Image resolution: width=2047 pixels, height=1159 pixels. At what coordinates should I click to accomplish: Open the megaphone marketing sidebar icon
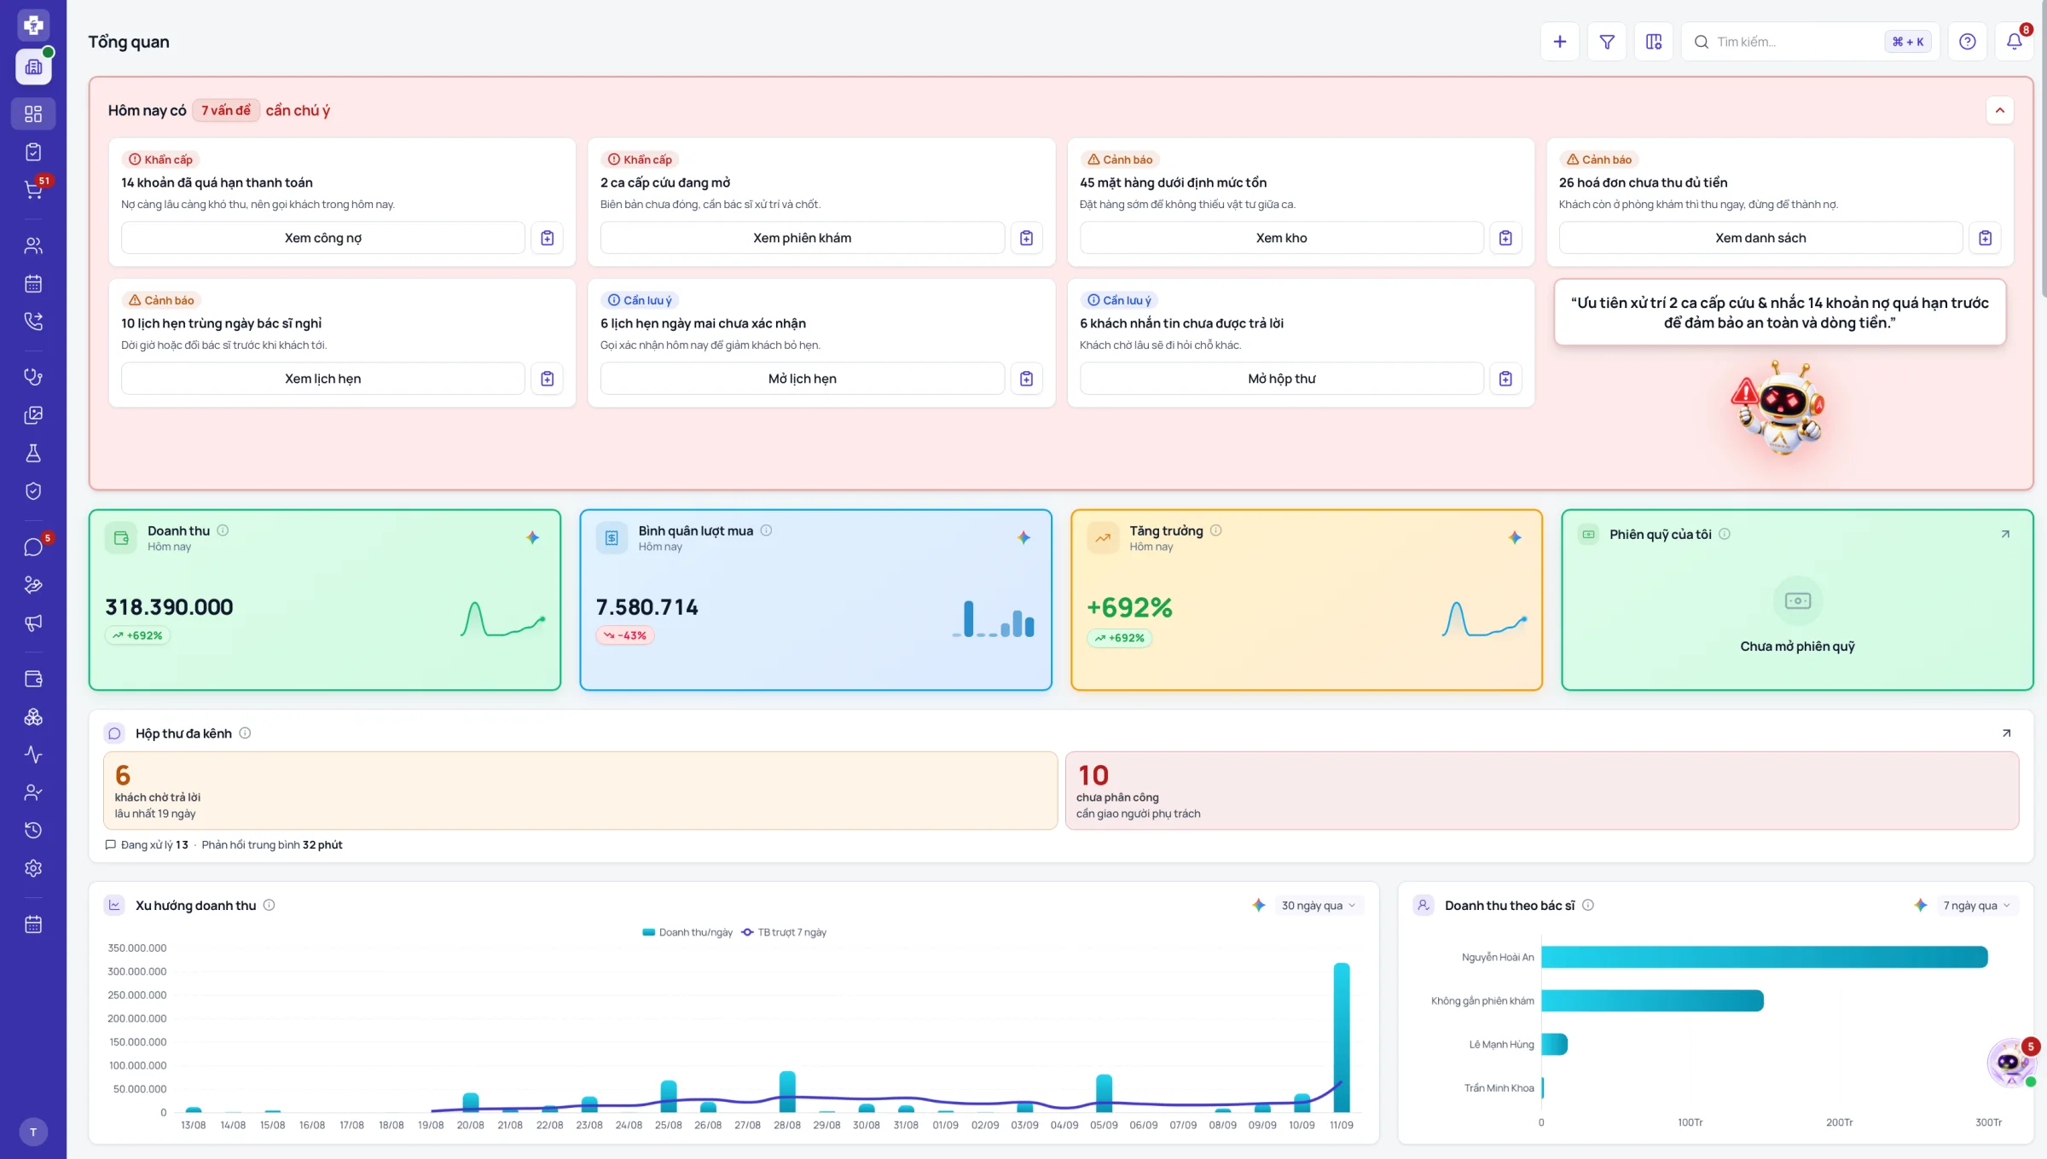click(33, 623)
